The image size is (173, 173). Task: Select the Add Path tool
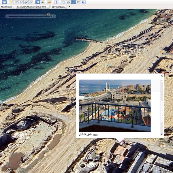[x=21, y=2]
